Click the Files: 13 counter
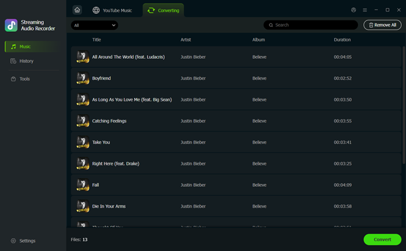The width and height of the screenshot is (406, 251). [79, 240]
